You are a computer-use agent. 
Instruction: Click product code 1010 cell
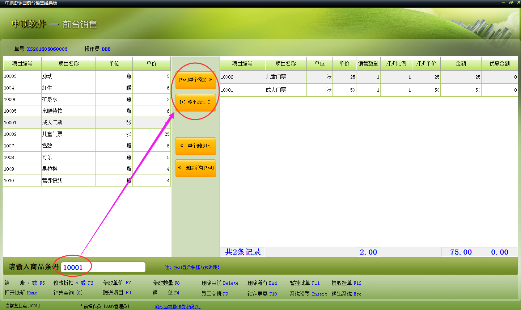click(22, 180)
